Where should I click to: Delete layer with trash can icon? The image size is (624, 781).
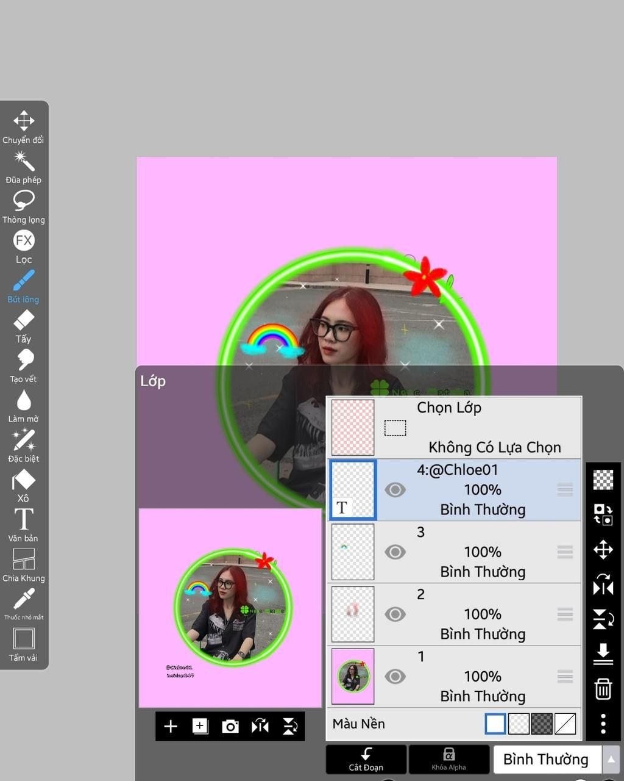[603, 689]
